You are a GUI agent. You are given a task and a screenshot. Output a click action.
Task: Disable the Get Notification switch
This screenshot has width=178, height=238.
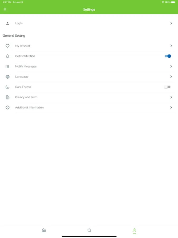tap(168, 56)
